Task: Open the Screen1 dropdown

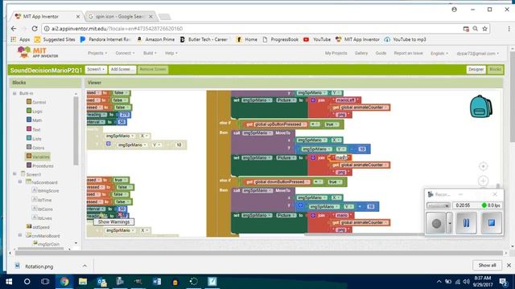Action: 96,70
